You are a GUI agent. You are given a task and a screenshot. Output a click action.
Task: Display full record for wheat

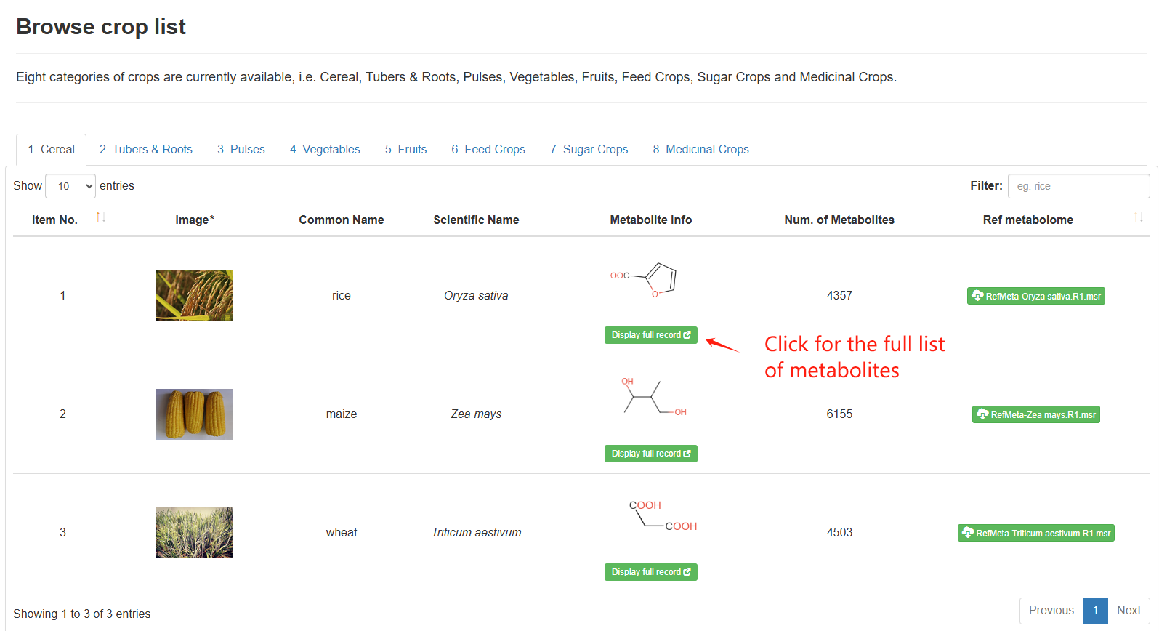point(651,572)
